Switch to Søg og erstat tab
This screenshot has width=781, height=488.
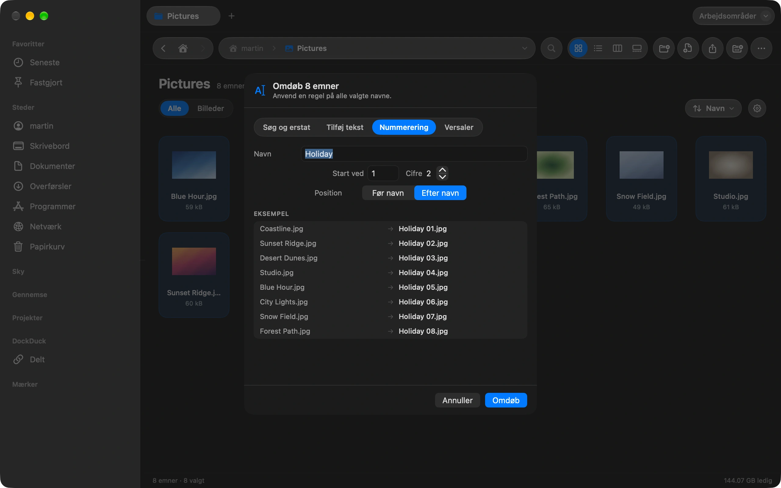click(286, 127)
